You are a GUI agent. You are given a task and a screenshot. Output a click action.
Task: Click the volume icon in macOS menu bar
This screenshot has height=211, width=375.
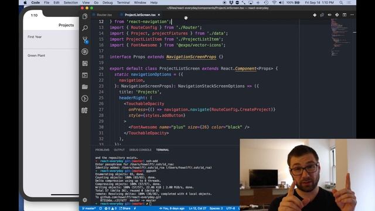[x=281, y=2]
